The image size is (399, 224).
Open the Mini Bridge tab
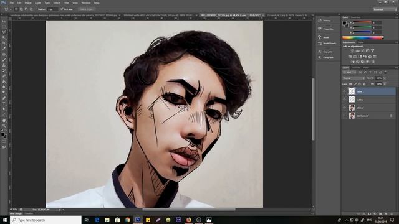pos(16,214)
